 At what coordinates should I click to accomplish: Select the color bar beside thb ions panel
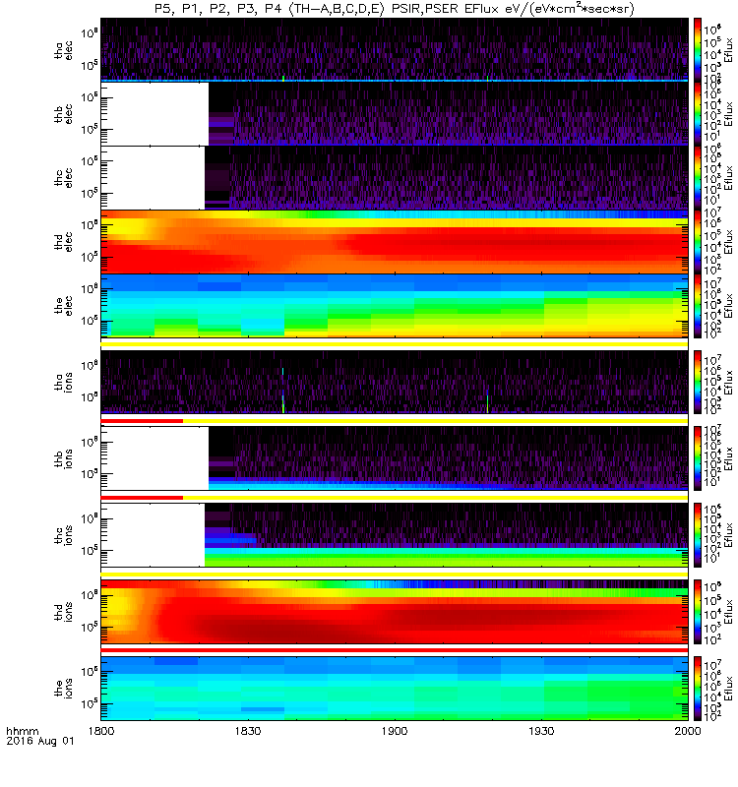[698, 458]
